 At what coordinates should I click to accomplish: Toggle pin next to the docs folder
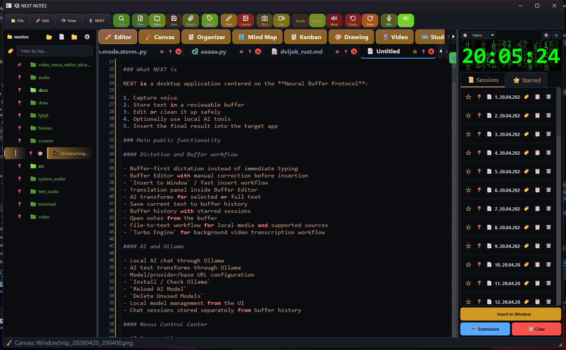19,90
